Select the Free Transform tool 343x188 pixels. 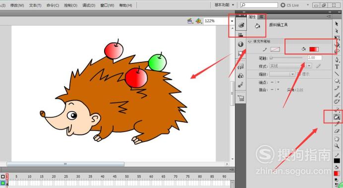coord(337,38)
